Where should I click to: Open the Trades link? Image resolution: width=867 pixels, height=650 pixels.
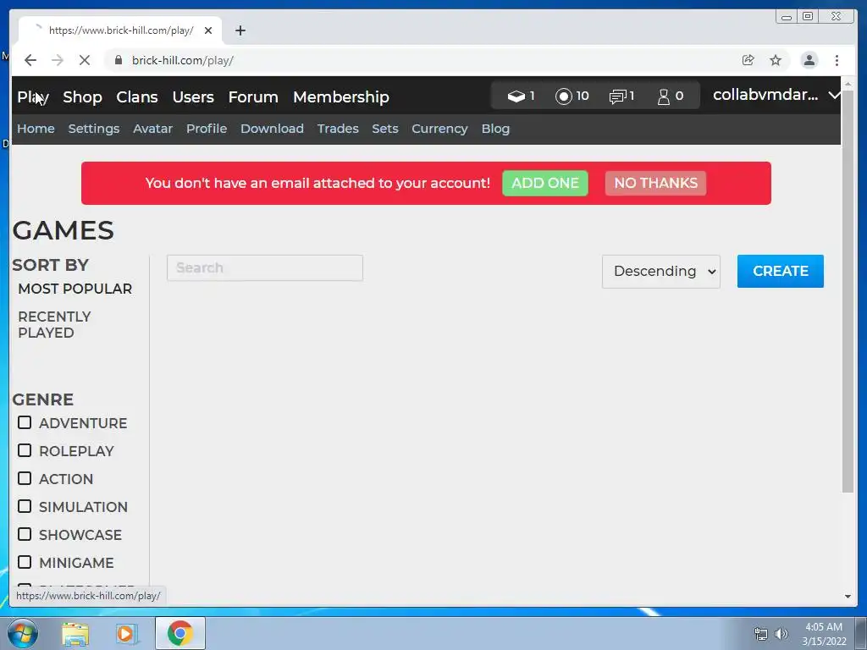coord(338,129)
